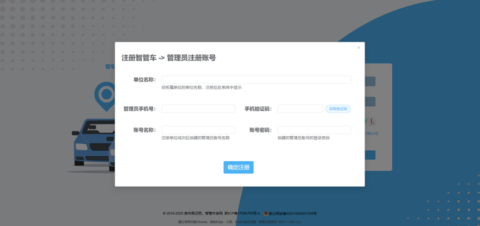Open the 贵公网安备 record link

pos(293,213)
